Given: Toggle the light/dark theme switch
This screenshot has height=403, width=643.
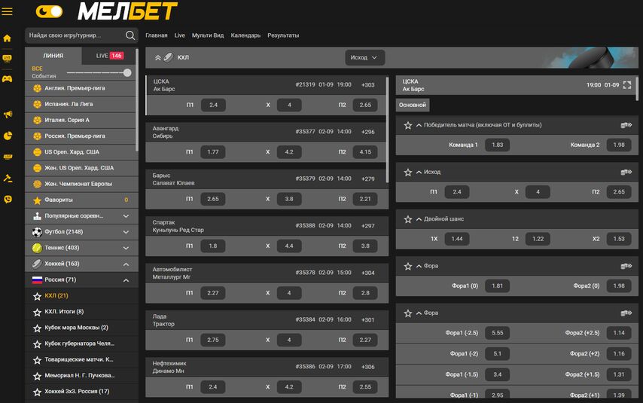Looking at the screenshot, I should (x=49, y=11).
